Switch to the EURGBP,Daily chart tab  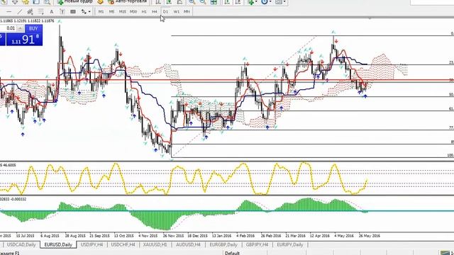click(223, 244)
